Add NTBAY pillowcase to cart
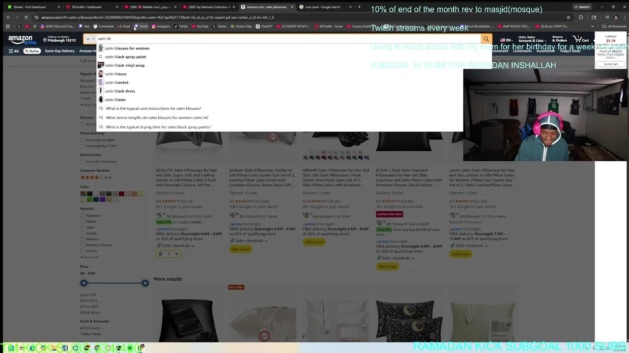Screen dimensions: 629x353 coord(388,266)
